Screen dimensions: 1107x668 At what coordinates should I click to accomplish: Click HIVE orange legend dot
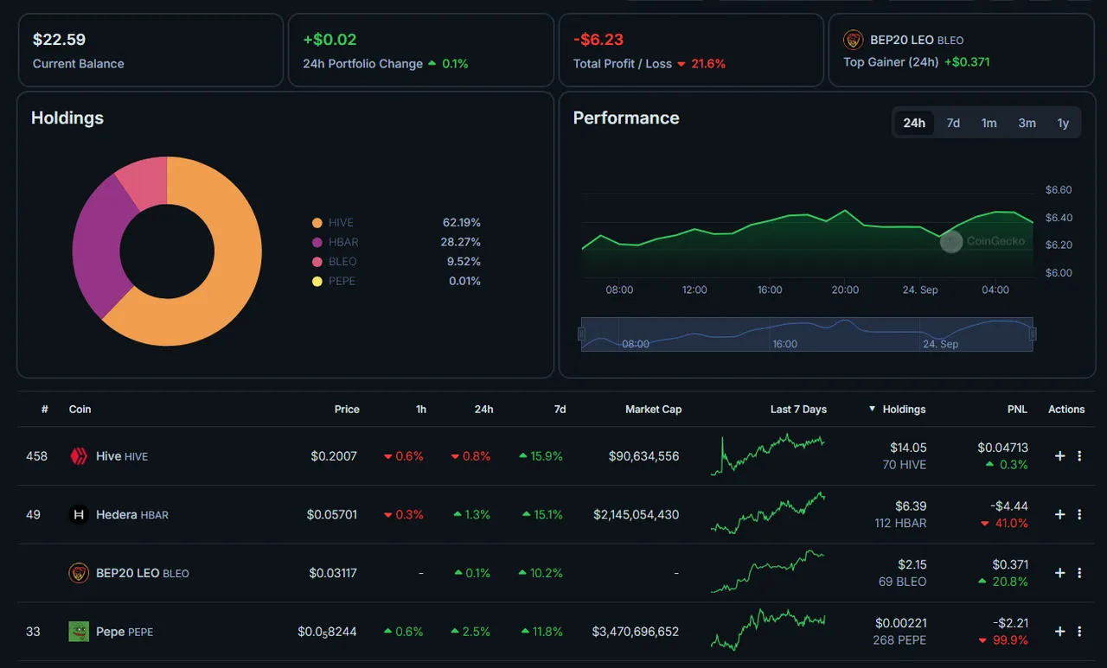pos(317,223)
